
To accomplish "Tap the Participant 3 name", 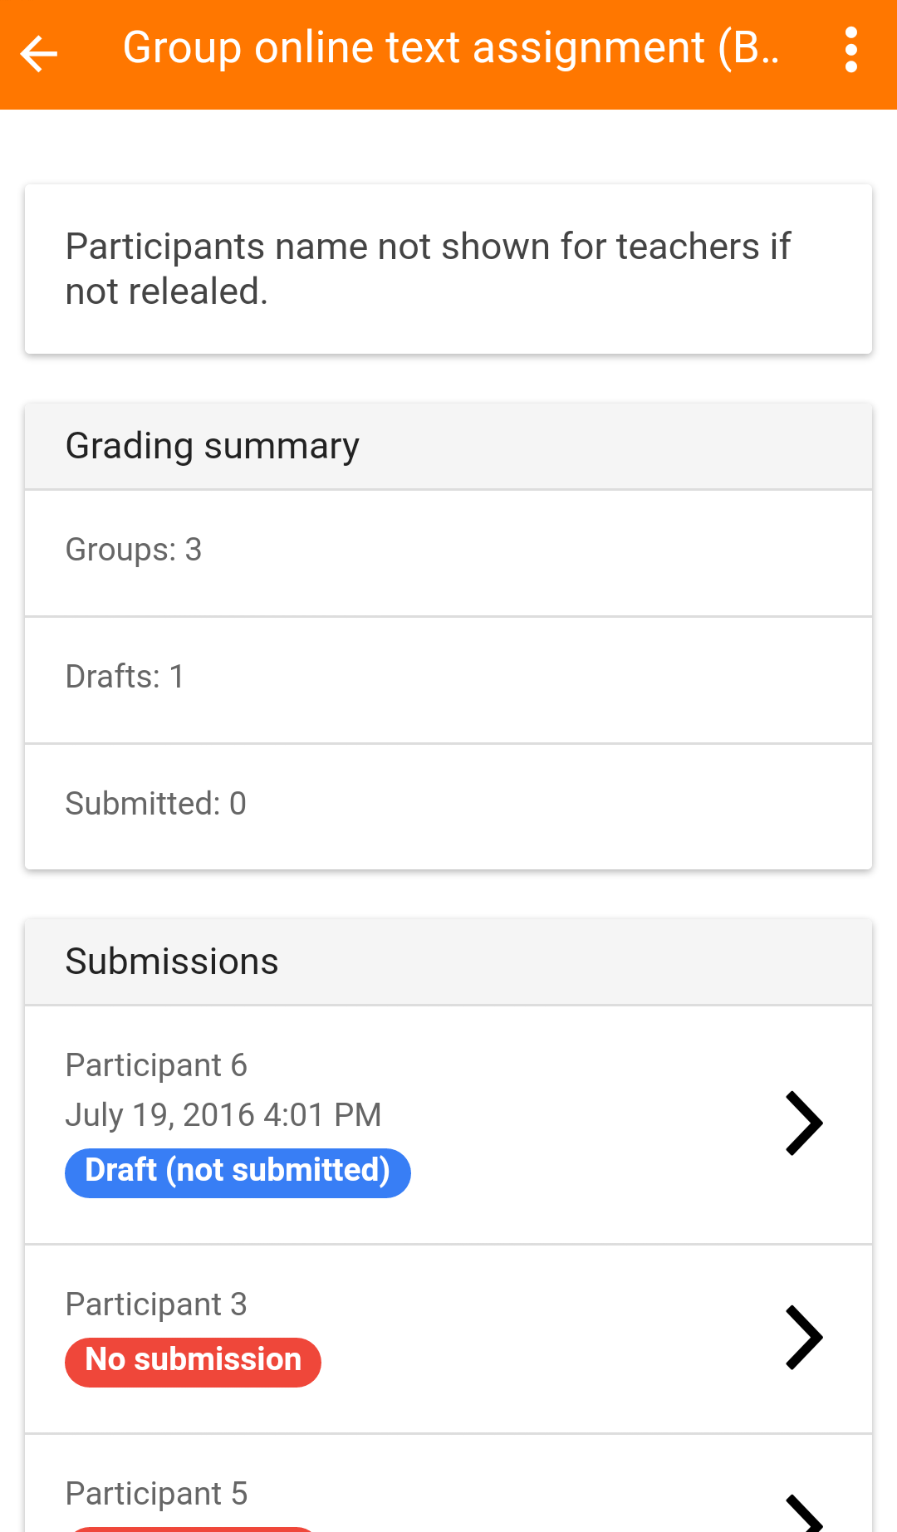I will coord(156,1304).
